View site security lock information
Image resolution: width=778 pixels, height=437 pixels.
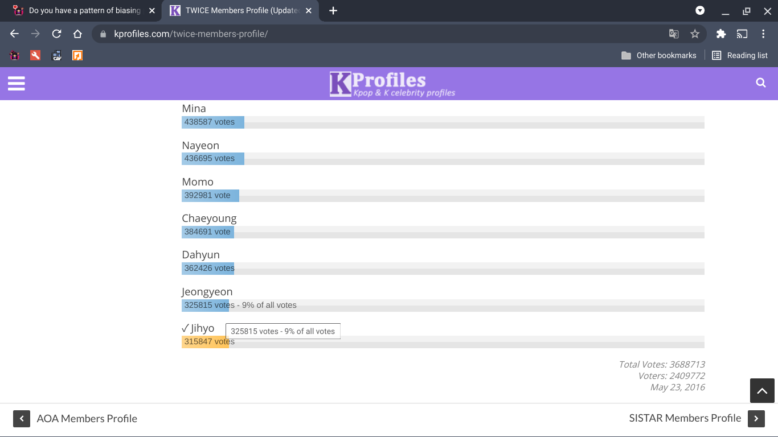click(x=103, y=34)
